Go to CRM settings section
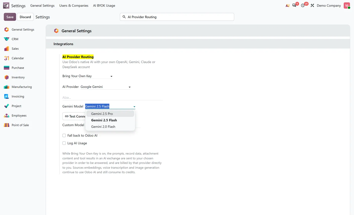 tap(15, 39)
